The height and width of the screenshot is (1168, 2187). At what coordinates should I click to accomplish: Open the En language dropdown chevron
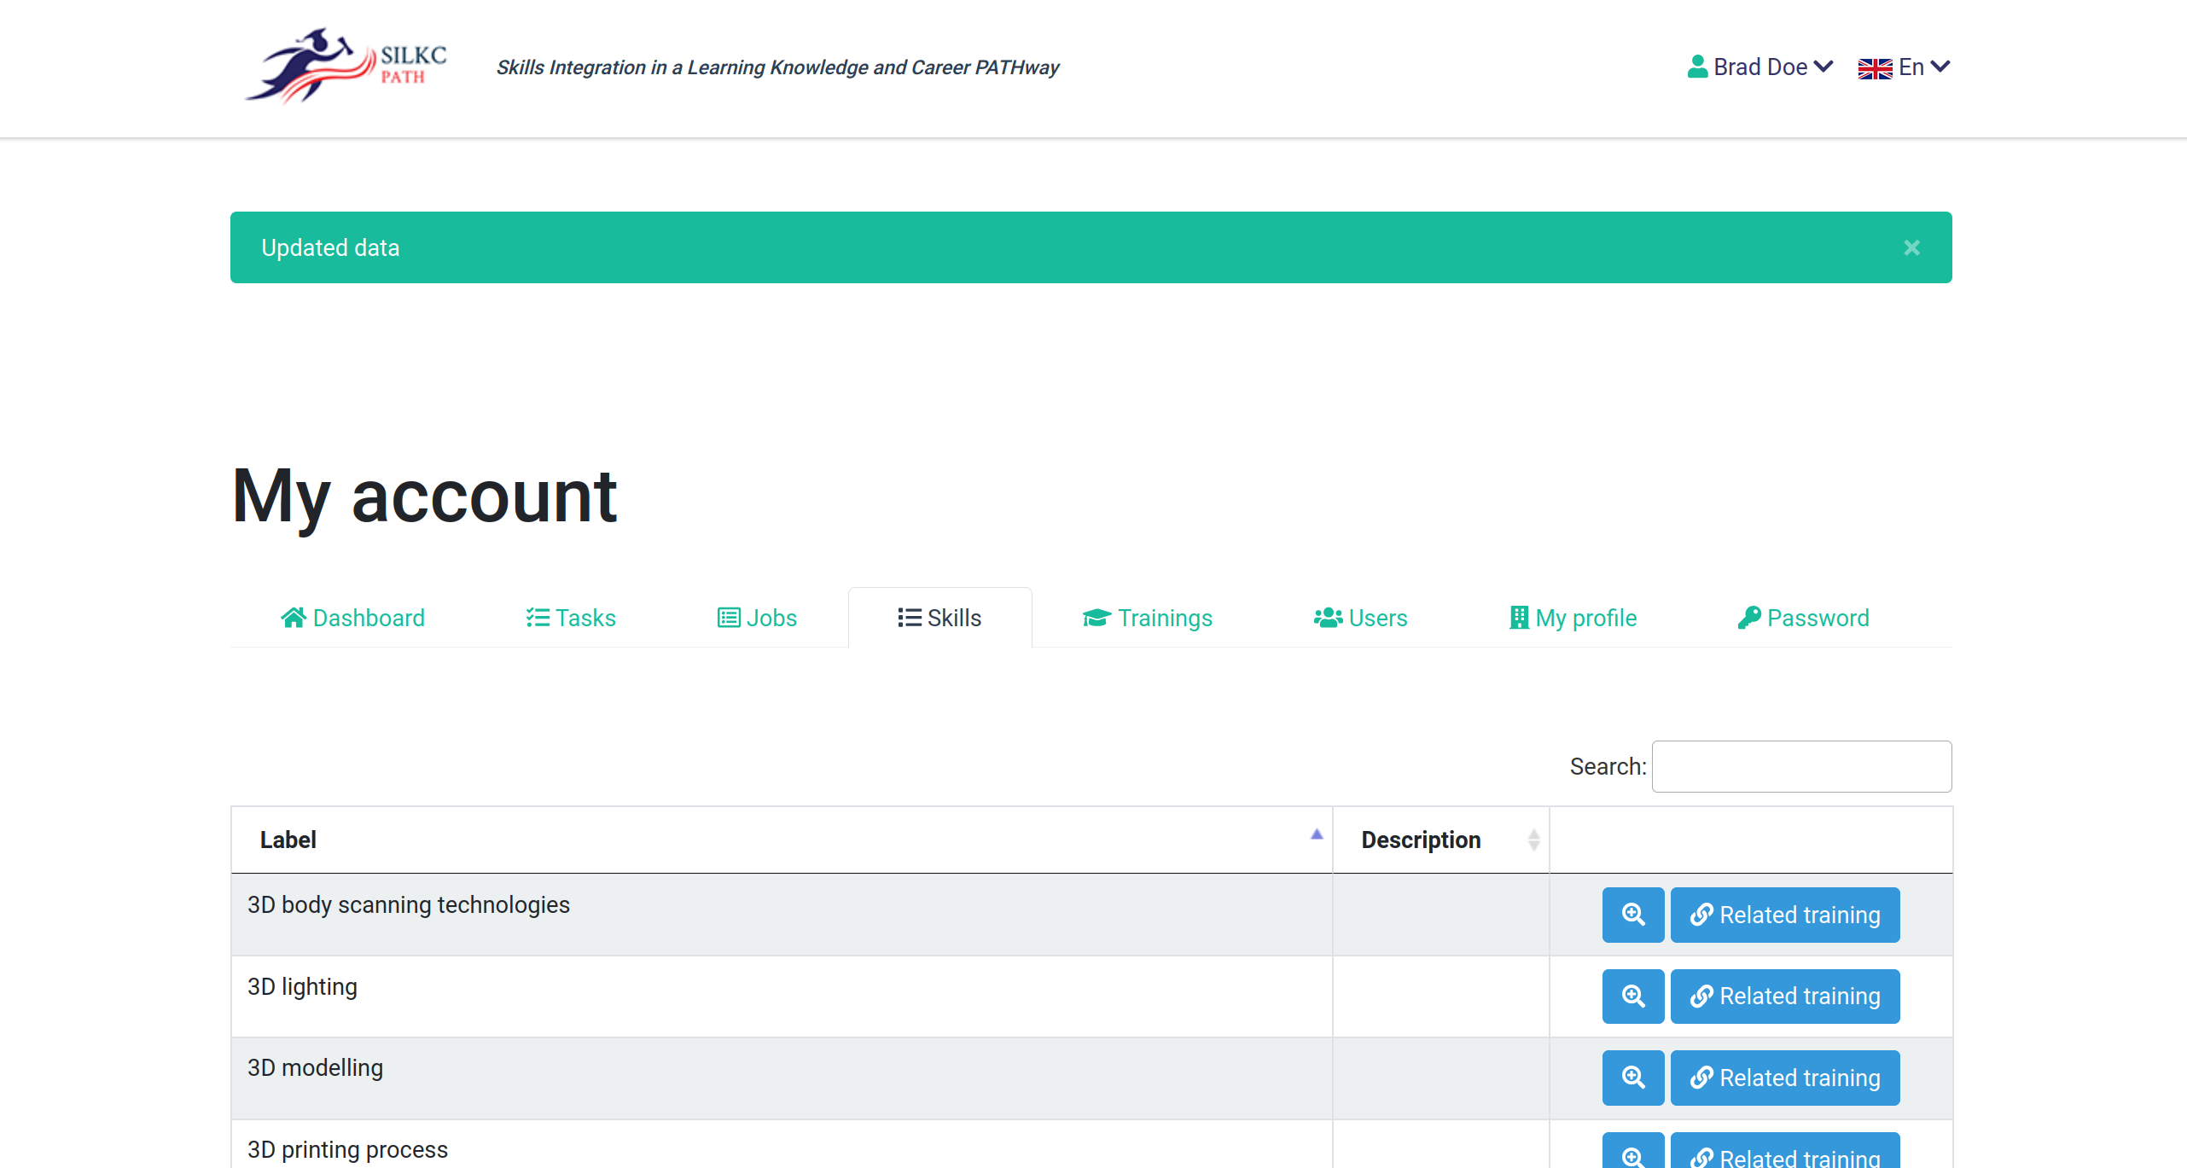(x=1940, y=67)
